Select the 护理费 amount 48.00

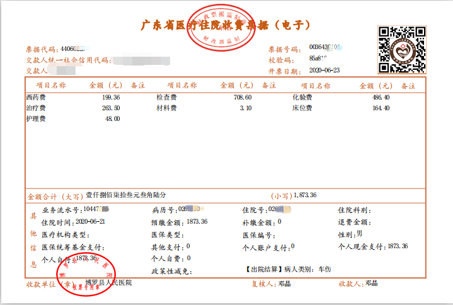pos(112,118)
